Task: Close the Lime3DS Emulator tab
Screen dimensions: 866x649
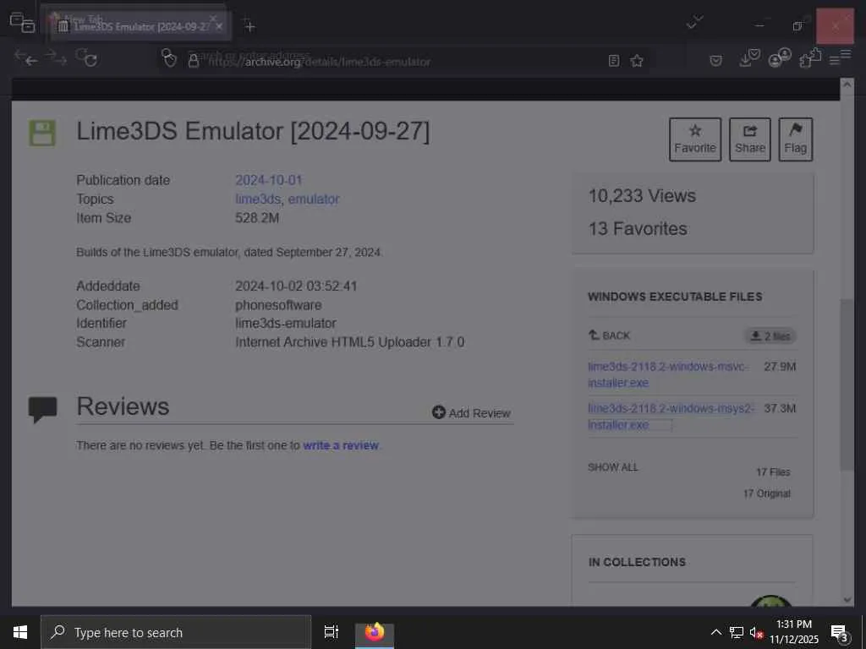Action: coord(219,26)
